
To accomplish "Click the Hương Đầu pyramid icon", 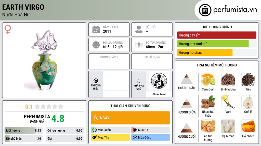I will pyautogui.click(x=187, y=79).
